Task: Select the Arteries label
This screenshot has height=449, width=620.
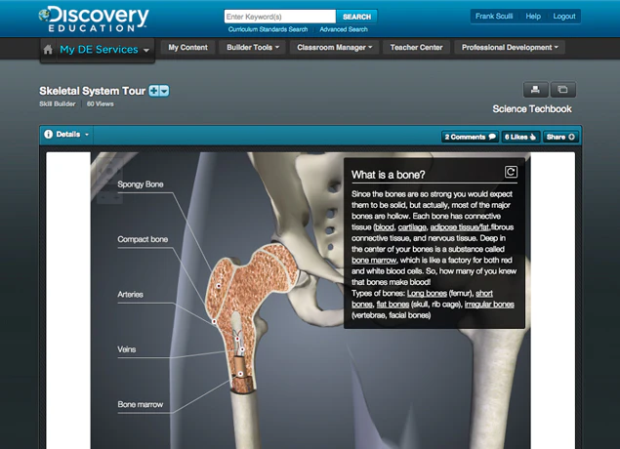Action: point(130,295)
